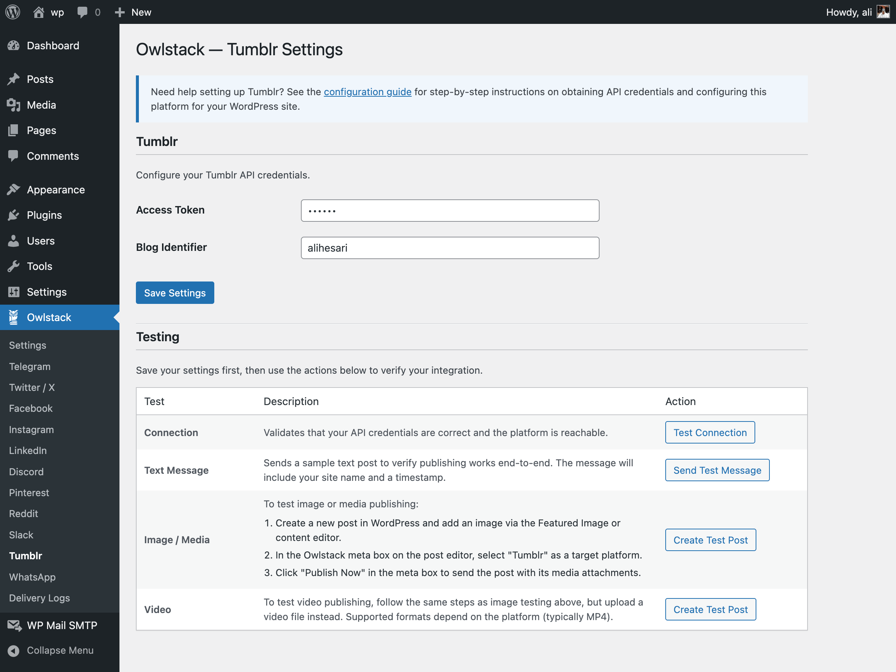
Task: Open the Comments speech bubble icon
Action: [x=13, y=156]
